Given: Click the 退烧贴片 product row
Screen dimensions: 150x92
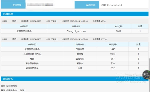Looking at the screenshot, I should pos(74,59).
